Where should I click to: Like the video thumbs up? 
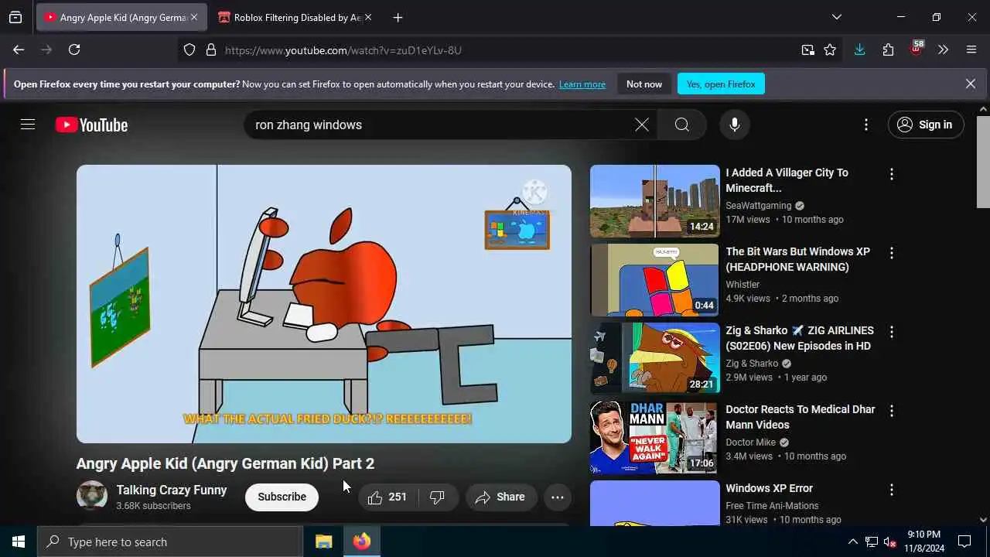pyautogui.click(x=388, y=497)
